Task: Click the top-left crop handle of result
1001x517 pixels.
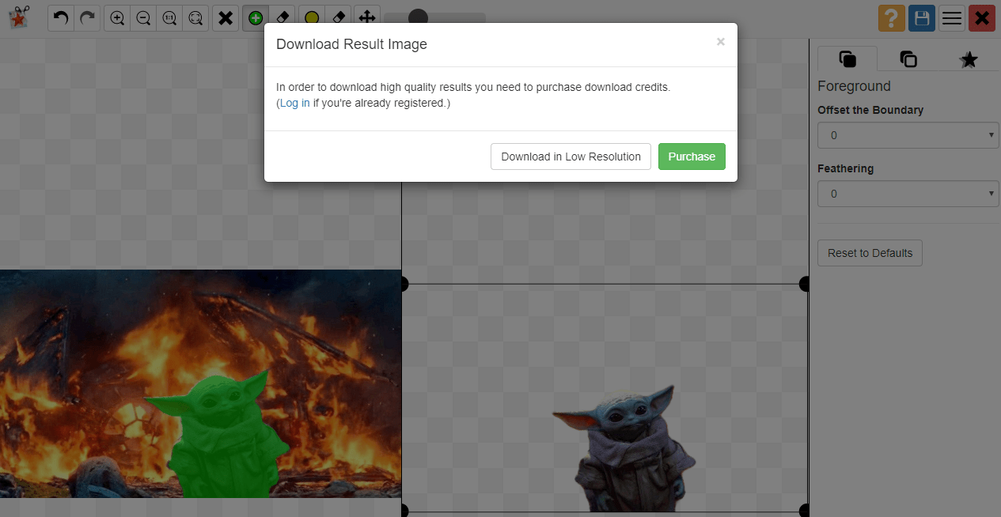Action: click(x=404, y=283)
